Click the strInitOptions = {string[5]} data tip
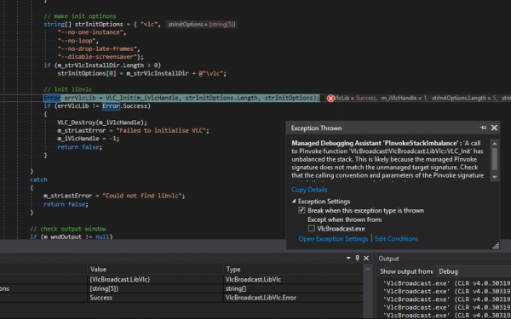Screen dimensions: 511x319 click(201, 24)
